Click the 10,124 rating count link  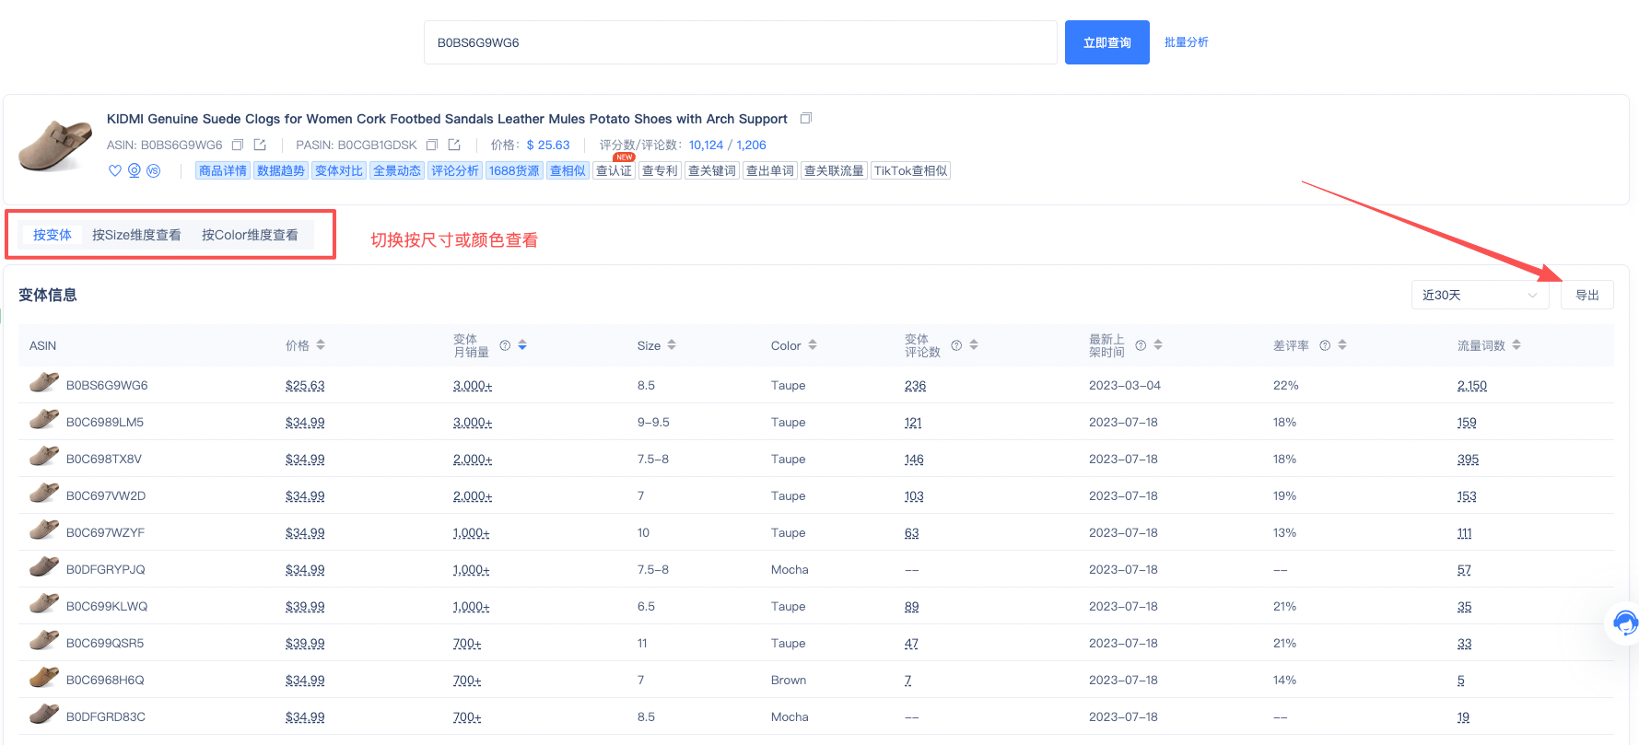coord(706,145)
